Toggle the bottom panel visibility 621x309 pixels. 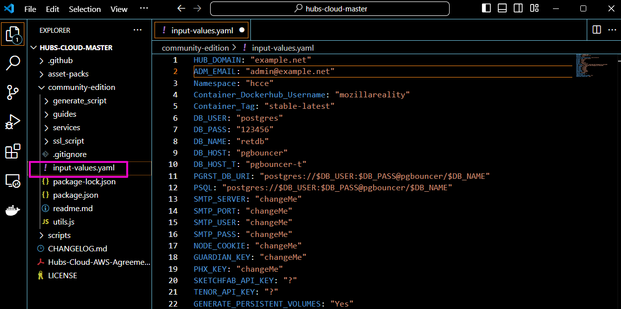[x=502, y=8]
